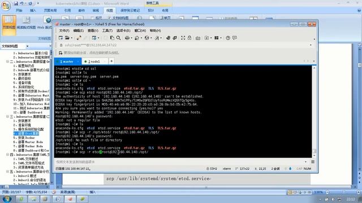Open the Xshell tab list dropdown arrow
The width and height of the screenshot is (362, 203).
pyautogui.click(x=314, y=61)
